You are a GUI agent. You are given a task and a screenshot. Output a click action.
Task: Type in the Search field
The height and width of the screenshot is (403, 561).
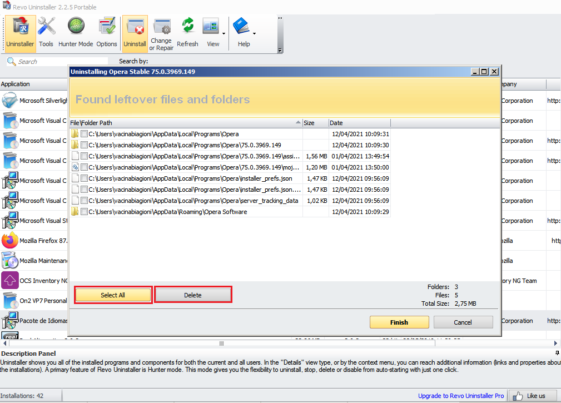coord(56,61)
